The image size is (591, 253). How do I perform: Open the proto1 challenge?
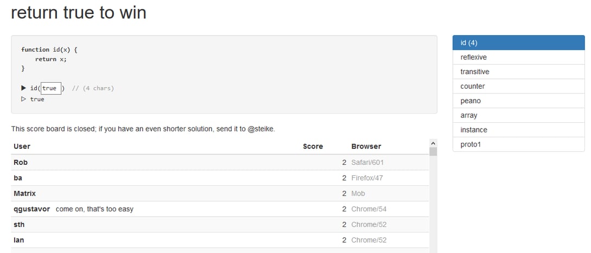[518, 144]
